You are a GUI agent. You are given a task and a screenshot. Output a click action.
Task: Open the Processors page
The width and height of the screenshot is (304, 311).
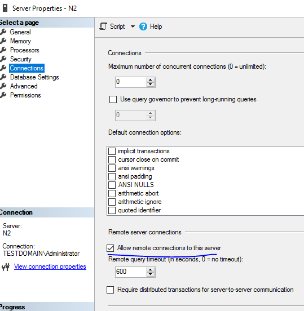click(x=25, y=50)
